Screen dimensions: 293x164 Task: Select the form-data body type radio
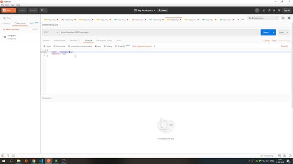tap(54, 46)
